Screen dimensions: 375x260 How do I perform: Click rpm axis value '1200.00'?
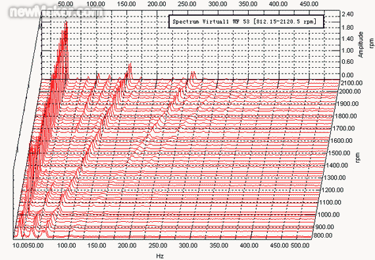(x=332, y=190)
